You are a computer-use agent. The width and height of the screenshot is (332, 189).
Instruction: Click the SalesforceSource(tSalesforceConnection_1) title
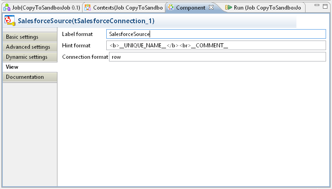[x=86, y=21]
